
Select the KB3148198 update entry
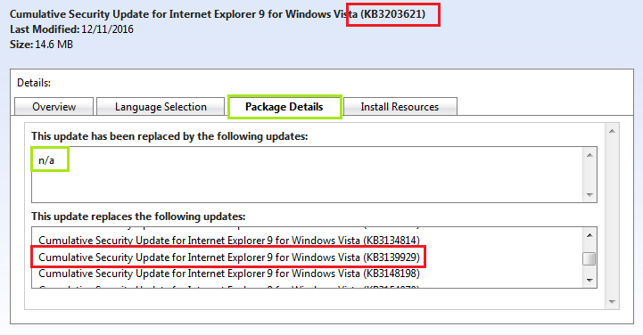(x=229, y=274)
